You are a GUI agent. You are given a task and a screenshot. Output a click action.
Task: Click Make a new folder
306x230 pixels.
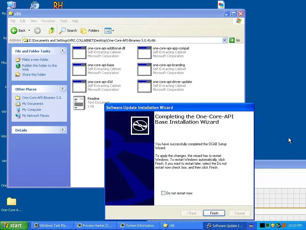pos(35,60)
